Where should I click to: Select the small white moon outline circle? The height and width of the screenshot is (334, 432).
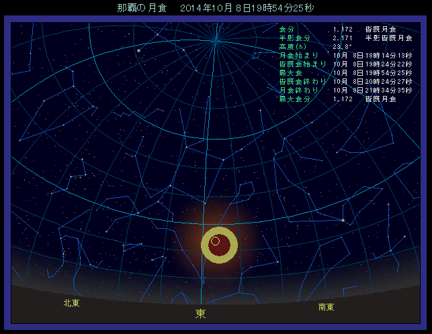click(x=215, y=241)
